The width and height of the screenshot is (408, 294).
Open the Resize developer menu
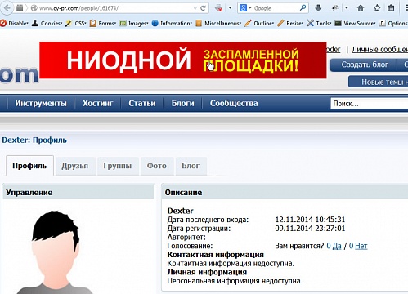point(290,24)
